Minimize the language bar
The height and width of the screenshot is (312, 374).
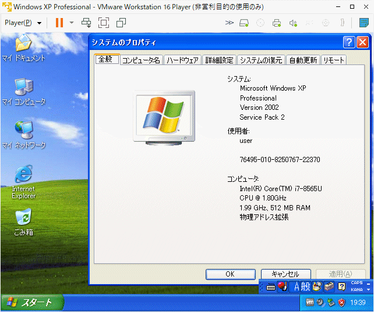[368, 284]
